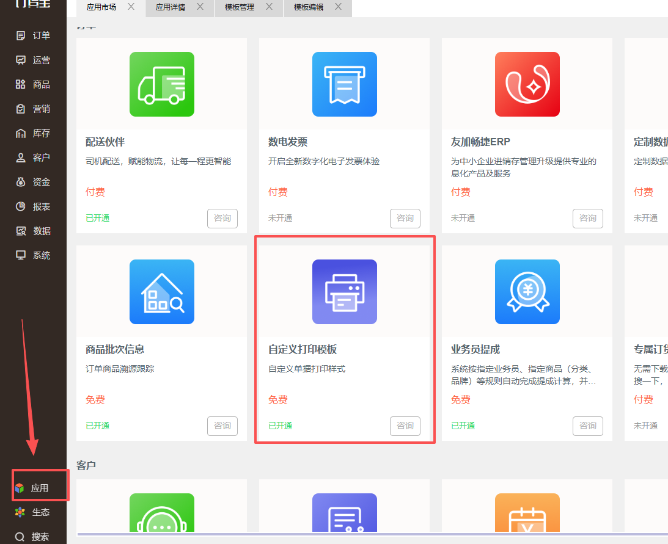Open 搜索 in the sidebar
This screenshot has width=668, height=544.
point(32,537)
